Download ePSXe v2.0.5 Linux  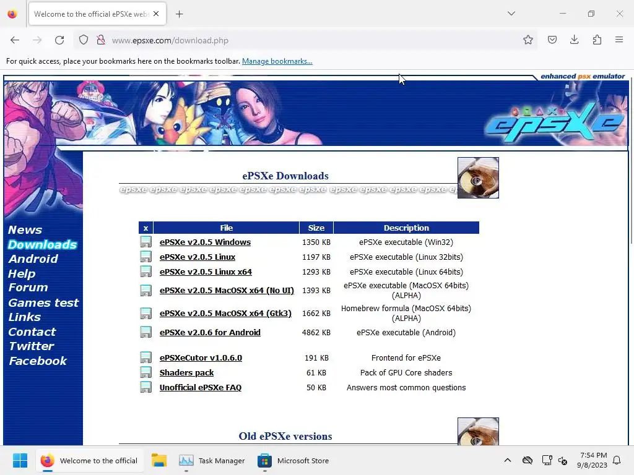coord(198,257)
